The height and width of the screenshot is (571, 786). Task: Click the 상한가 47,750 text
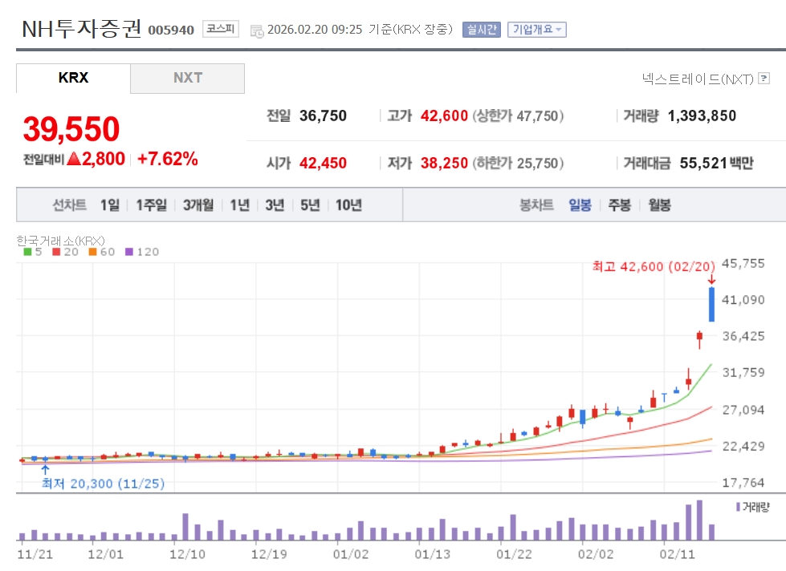coord(518,115)
